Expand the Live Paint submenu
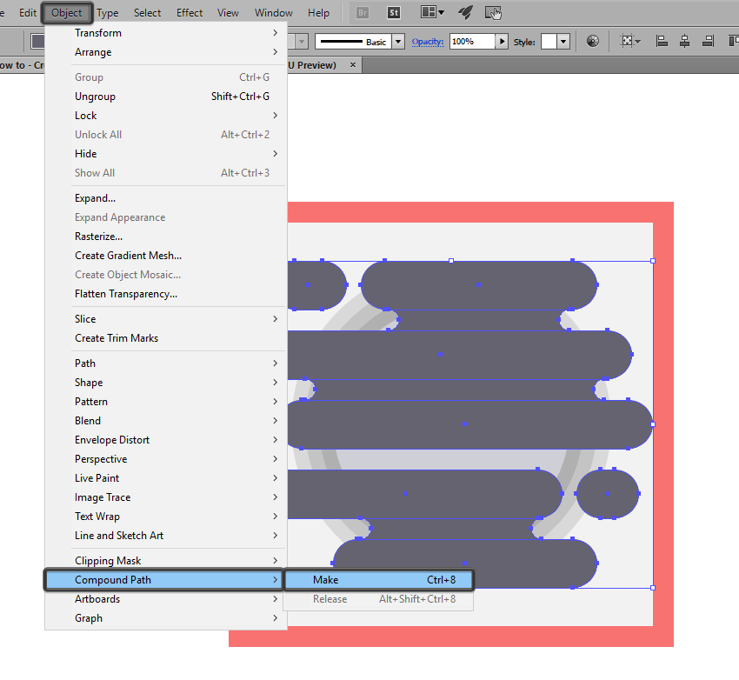The height and width of the screenshot is (680, 739). click(x=166, y=478)
